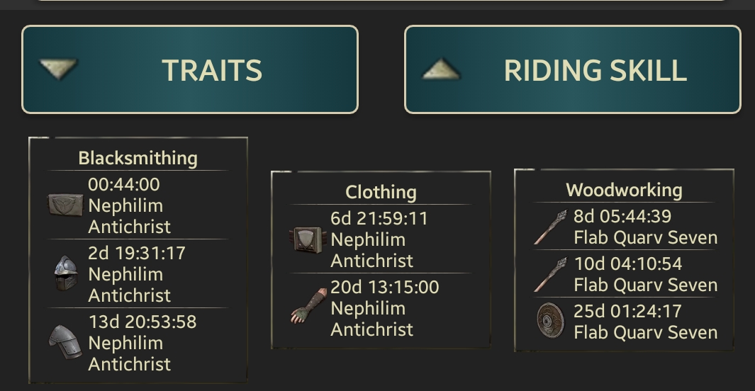This screenshot has height=391, width=755.
Task: Toggle the RIDING SKILL panel header
Action: tap(573, 69)
